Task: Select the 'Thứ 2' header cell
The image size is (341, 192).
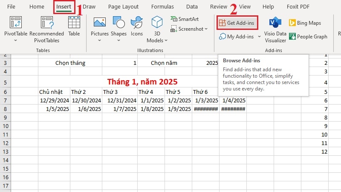Action: 86,92
